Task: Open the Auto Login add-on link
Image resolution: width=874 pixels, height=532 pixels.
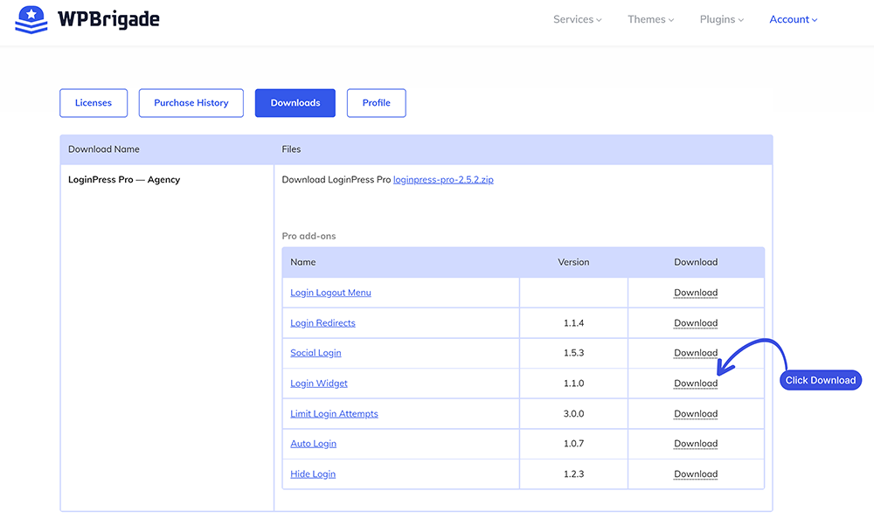Action: (x=313, y=444)
